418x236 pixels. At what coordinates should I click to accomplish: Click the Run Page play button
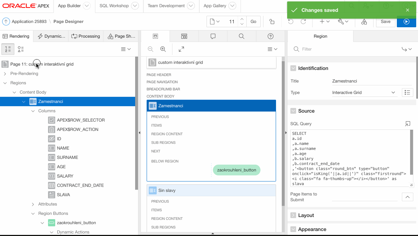coord(406,22)
